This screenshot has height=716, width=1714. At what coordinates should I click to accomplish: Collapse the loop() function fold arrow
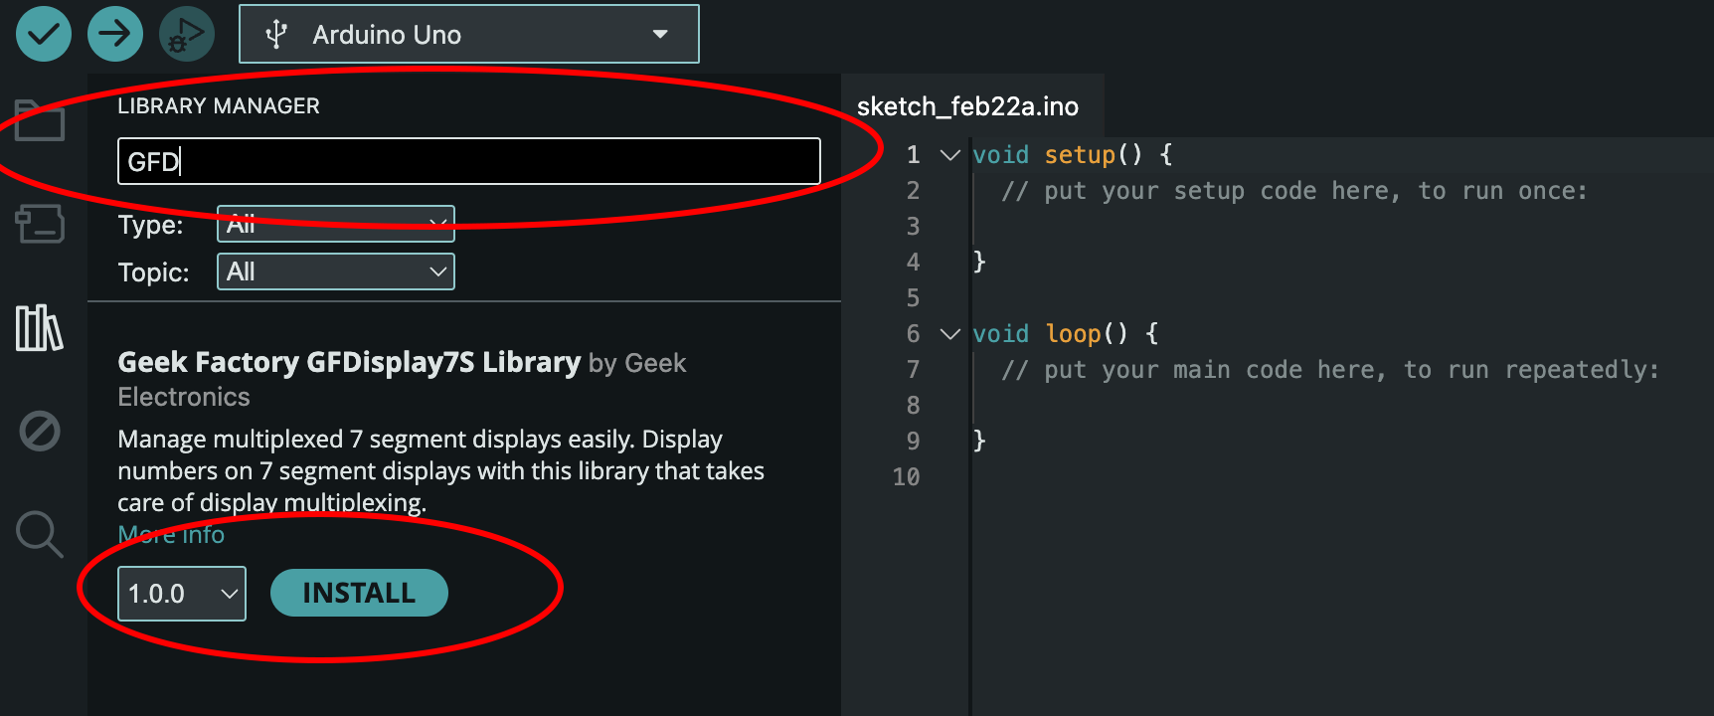coord(950,334)
